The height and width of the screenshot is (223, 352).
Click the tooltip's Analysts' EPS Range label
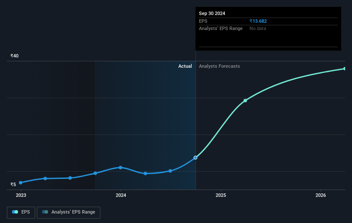click(221, 29)
